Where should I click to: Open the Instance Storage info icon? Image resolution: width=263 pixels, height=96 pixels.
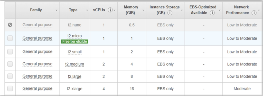170,13
